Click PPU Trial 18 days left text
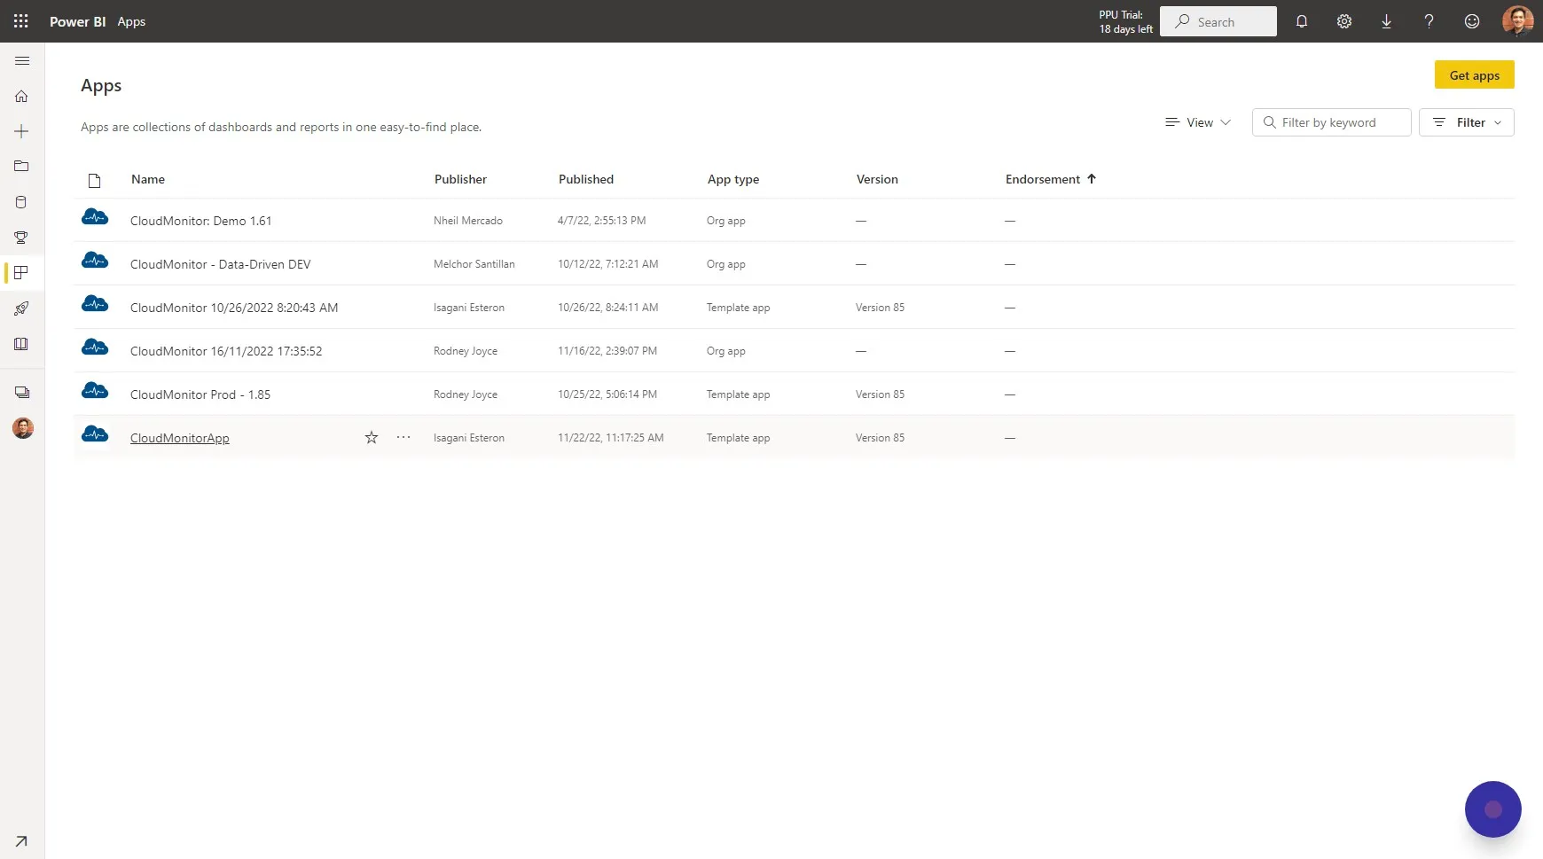This screenshot has height=859, width=1543. click(x=1126, y=21)
